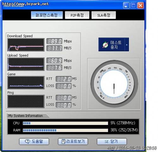Click the CPU usage progress bar

point(65,123)
